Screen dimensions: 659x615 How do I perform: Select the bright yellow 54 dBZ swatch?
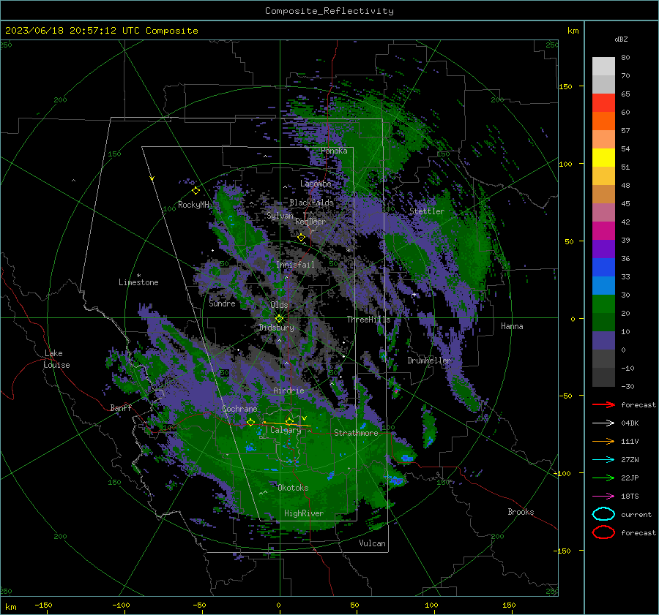[603, 158]
